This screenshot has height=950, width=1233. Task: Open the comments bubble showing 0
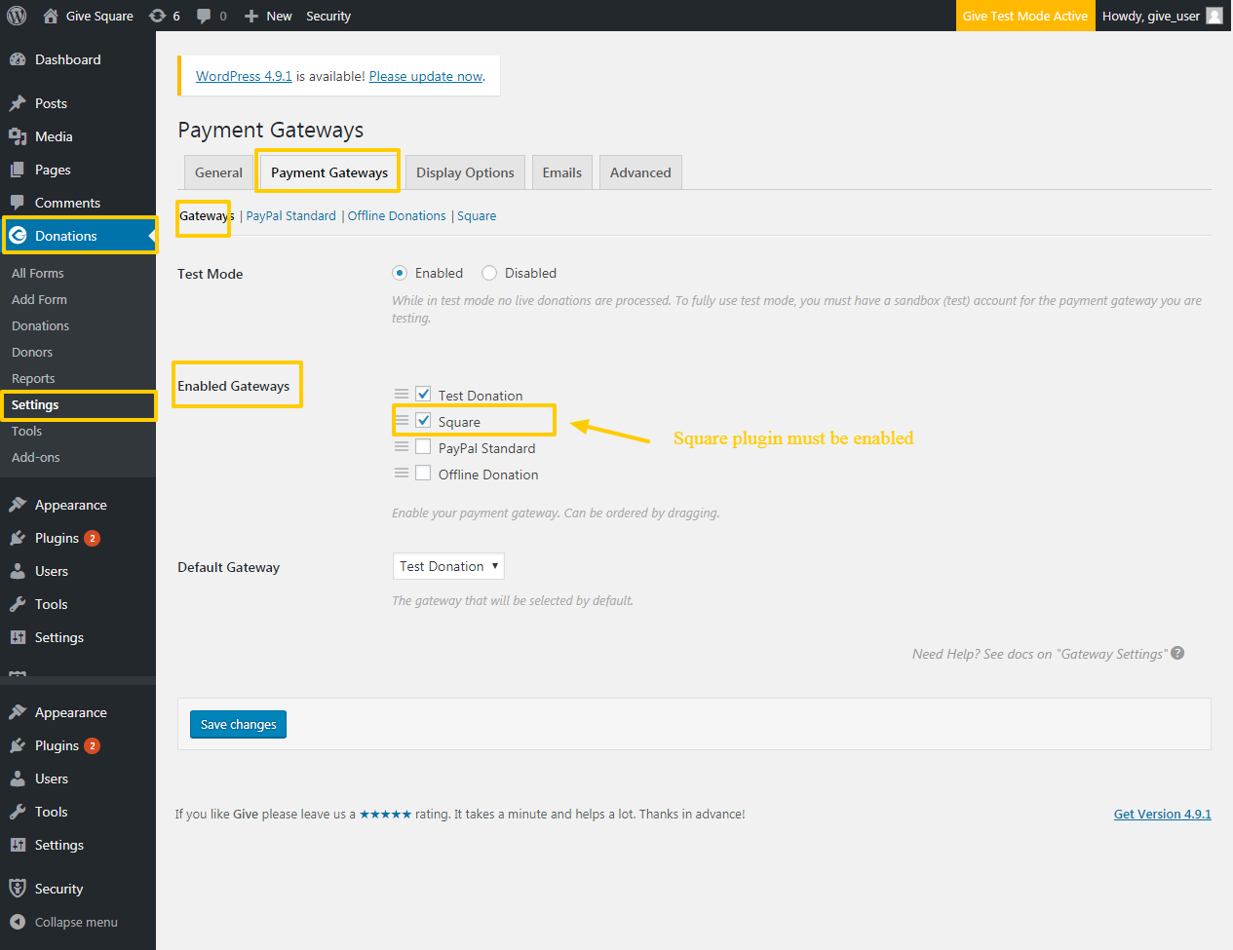(x=204, y=16)
